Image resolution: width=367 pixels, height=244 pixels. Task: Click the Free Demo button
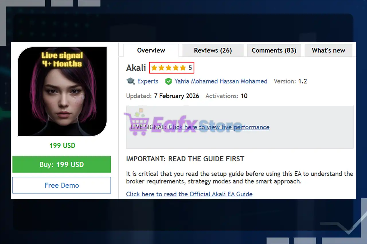(62, 185)
